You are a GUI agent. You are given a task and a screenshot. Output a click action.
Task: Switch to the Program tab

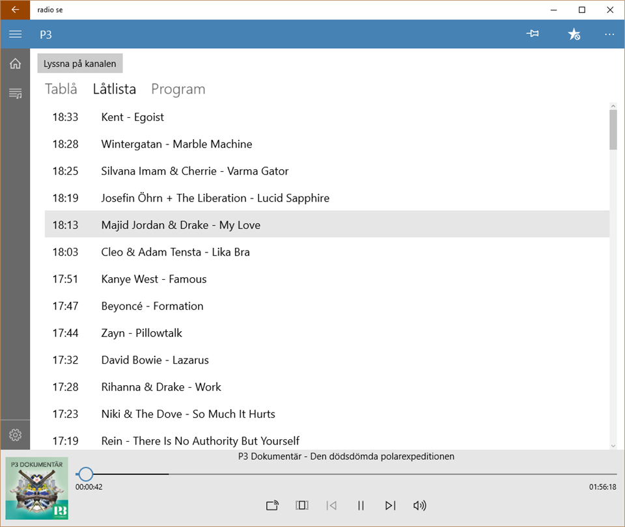coord(178,89)
